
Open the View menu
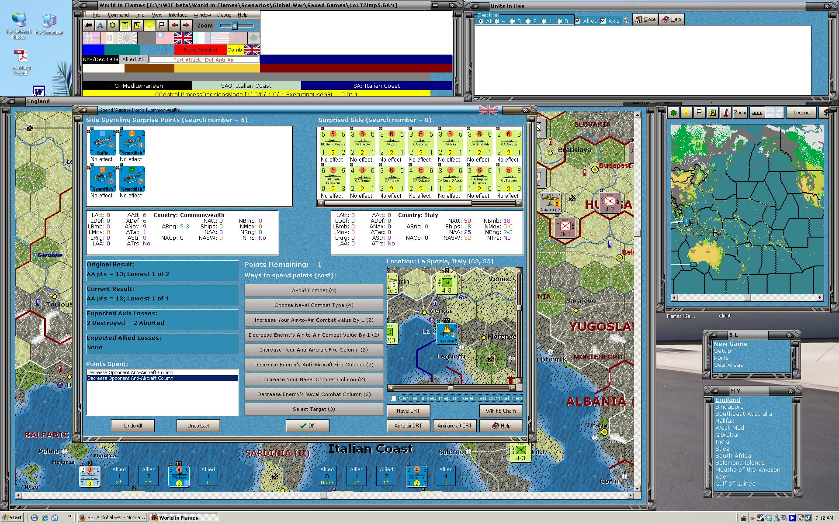point(157,15)
